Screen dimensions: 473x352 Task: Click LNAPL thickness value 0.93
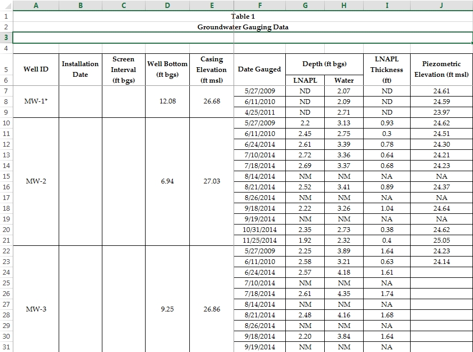(x=387, y=123)
